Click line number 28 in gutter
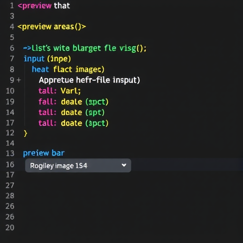Image resolution: width=243 pixels, height=243 pixels. click(x=10, y=196)
